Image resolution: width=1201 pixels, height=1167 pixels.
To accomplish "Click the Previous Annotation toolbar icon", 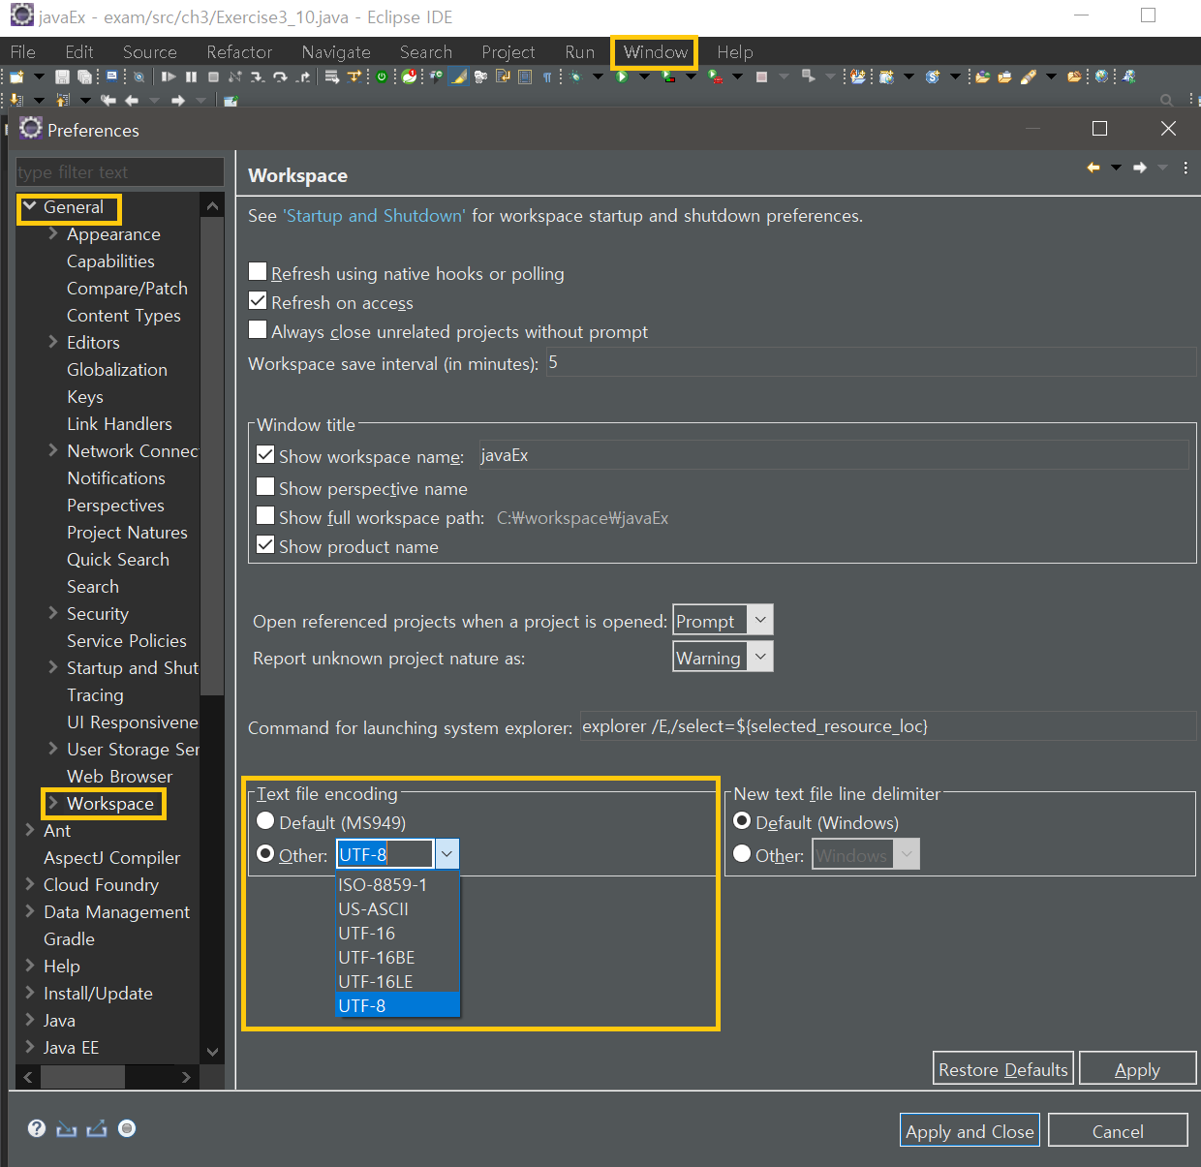I will pyautogui.click(x=62, y=100).
